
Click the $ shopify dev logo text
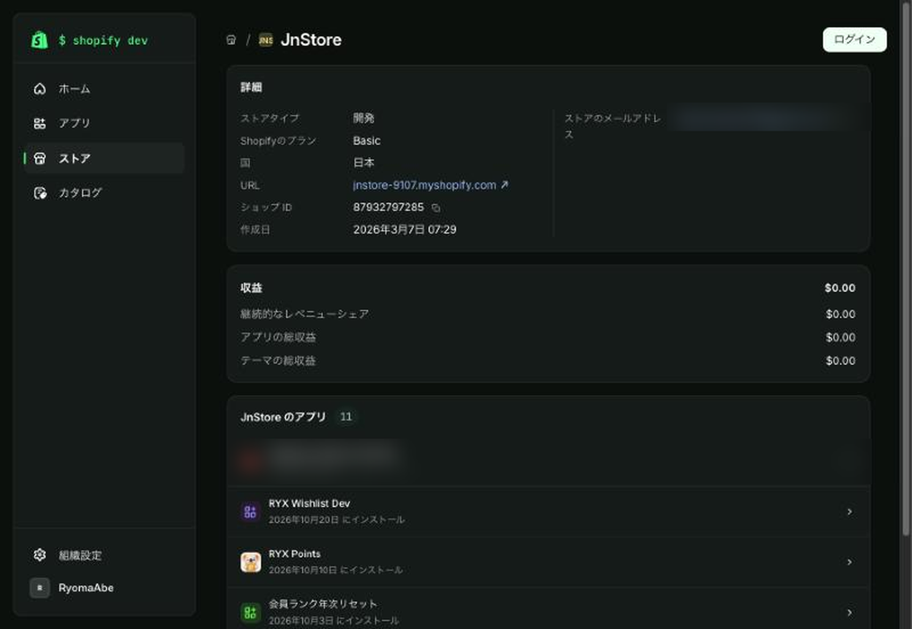tap(103, 40)
